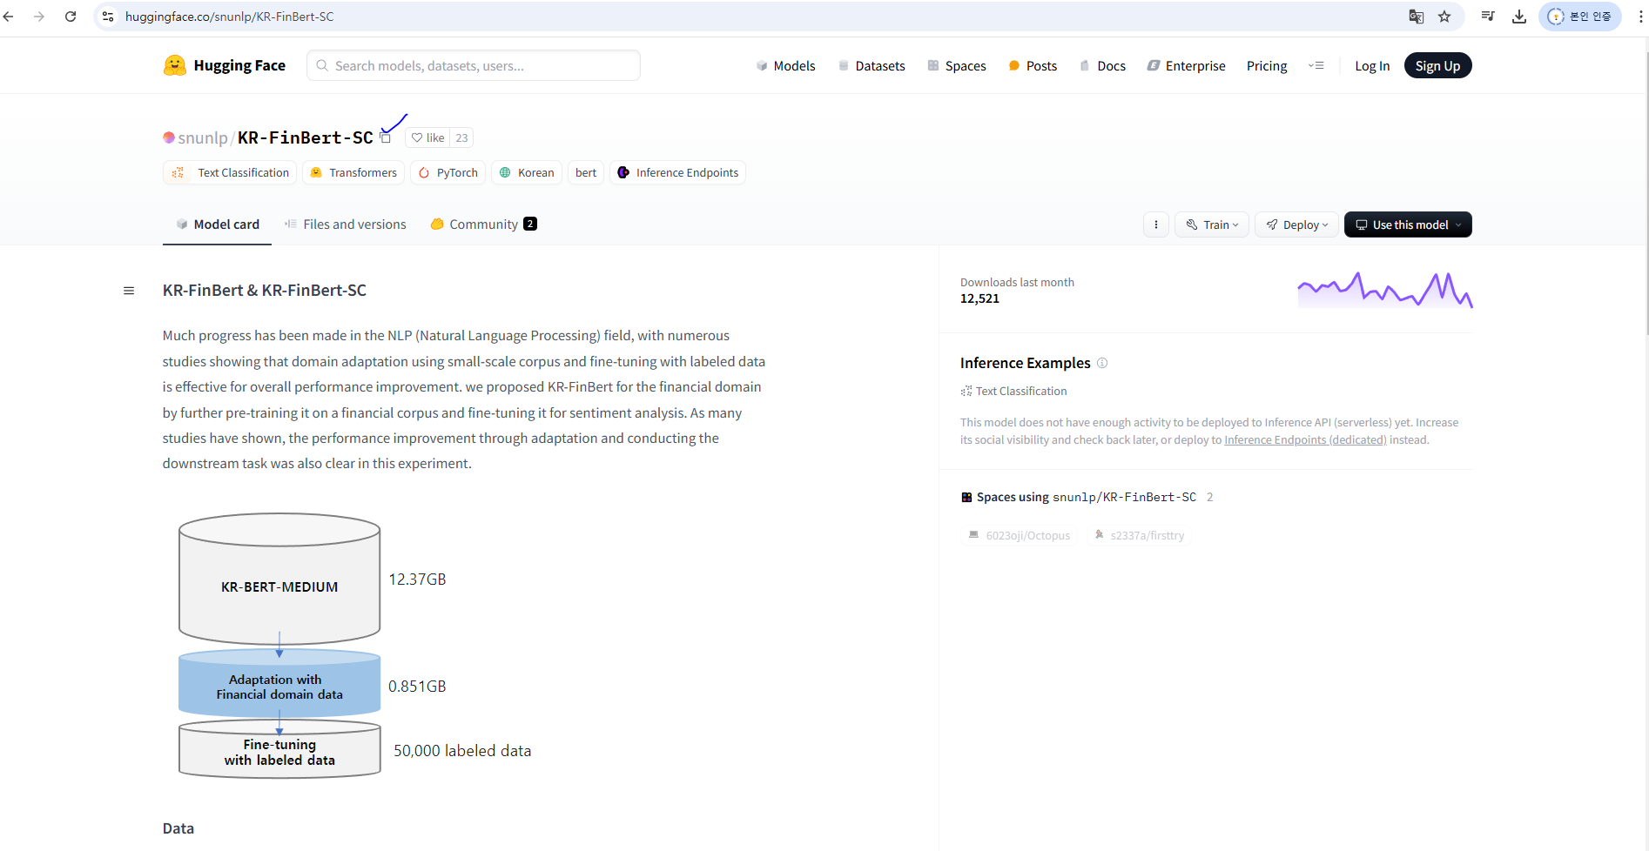Image resolution: width=1649 pixels, height=851 pixels.
Task: View site information icon in address bar
Action: pos(108,17)
